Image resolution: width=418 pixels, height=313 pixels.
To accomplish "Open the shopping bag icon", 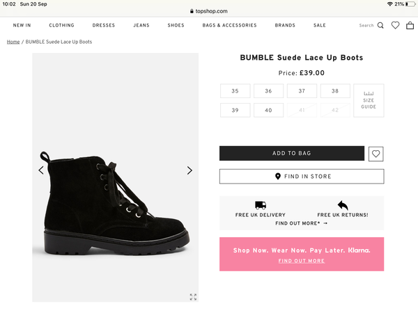I will tap(410, 25).
